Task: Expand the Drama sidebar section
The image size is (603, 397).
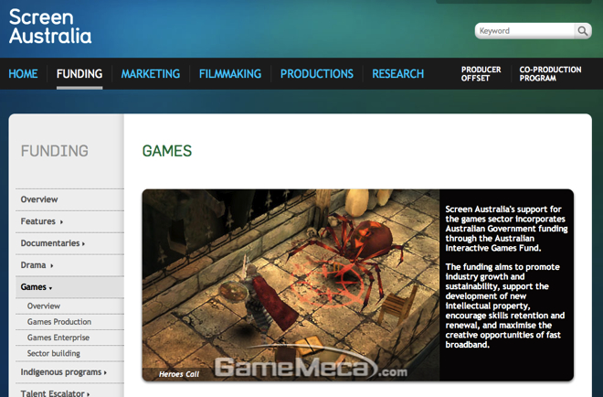Action: click(37, 265)
